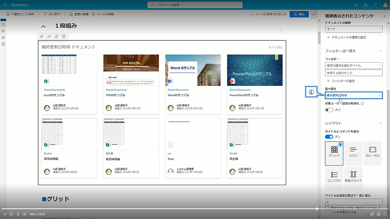Expand the arrow beside 元に戻す
The image size is (390, 219).
(65, 14)
